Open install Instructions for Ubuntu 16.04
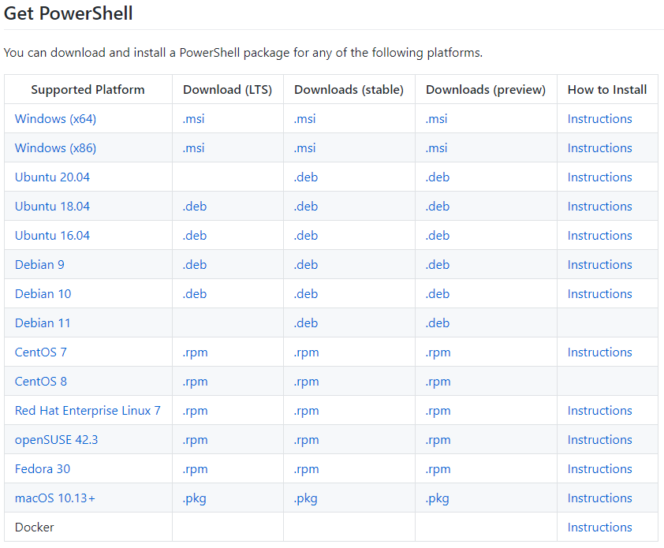This screenshot has width=664, height=548. coord(599,235)
